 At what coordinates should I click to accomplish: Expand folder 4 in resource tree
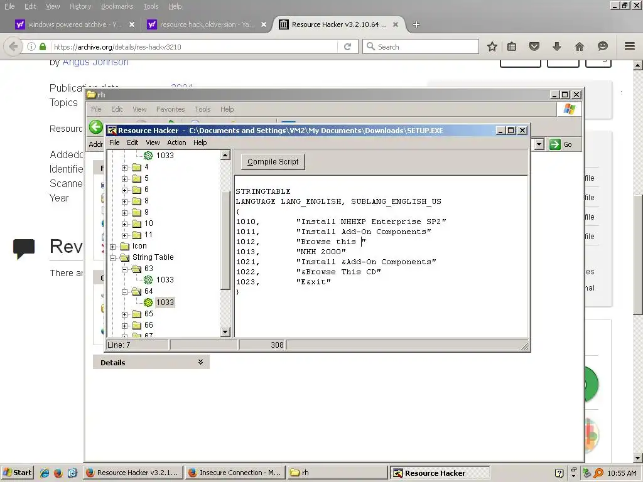pyautogui.click(x=125, y=168)
